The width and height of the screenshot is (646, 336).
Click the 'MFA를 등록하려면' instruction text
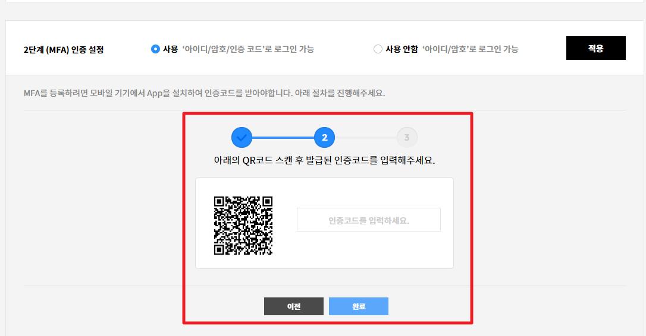click(x=204, y=94)
